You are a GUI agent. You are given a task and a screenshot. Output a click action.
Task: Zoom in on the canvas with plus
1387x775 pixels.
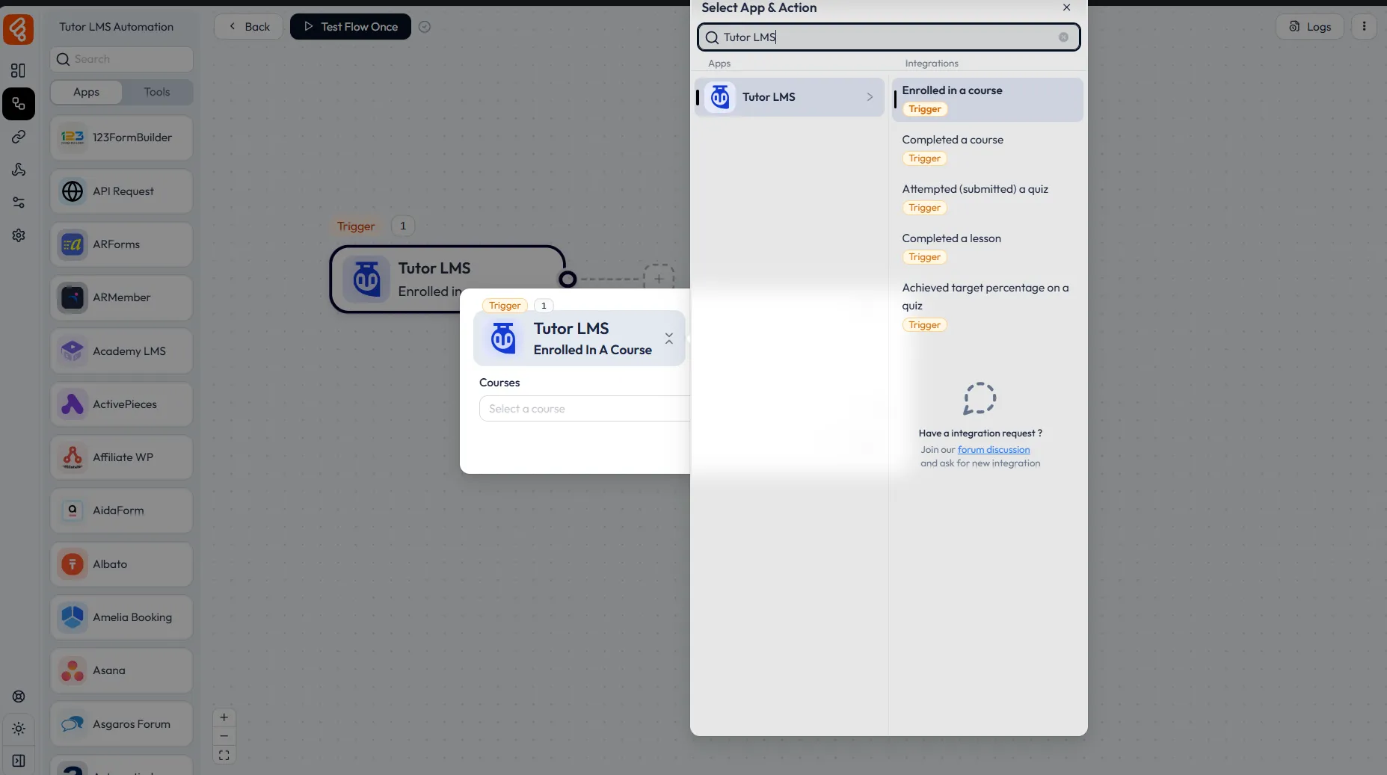point(224,717)
